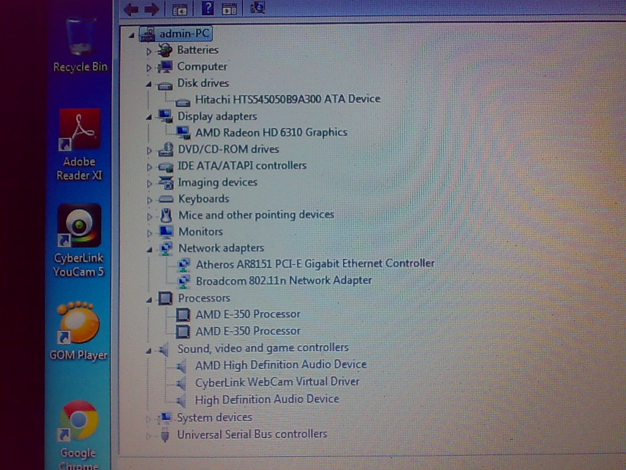Click the Batteries category icon

(164, 50)
